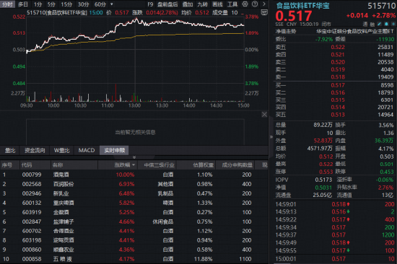The image size is (397, 264).
Task: Open the help question mark icon
Action: click(255, 4)
